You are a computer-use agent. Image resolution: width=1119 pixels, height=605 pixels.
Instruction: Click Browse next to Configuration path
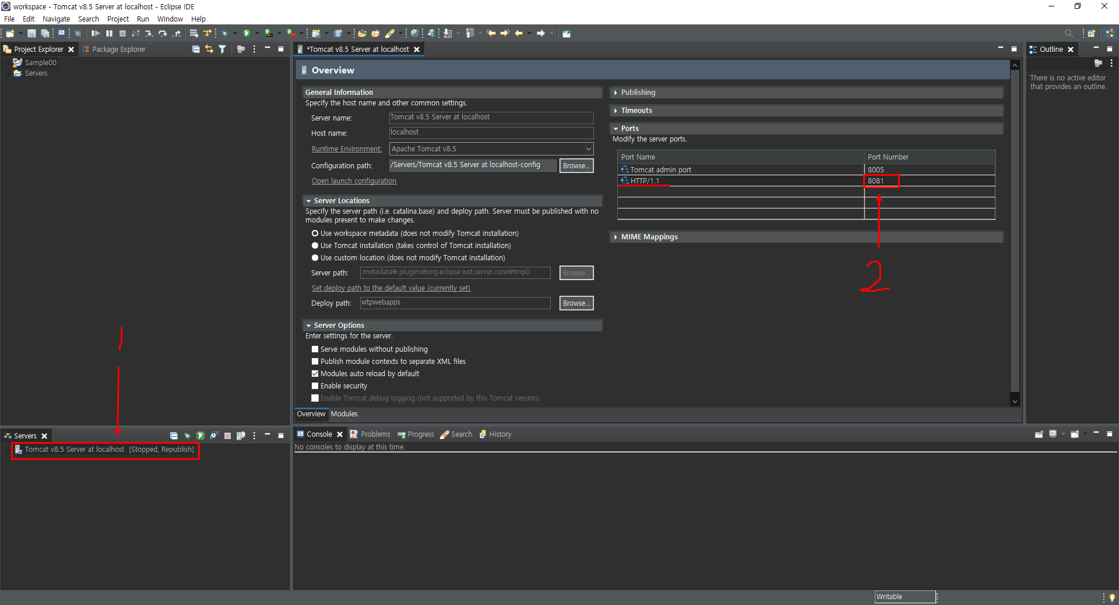pos(576,165)
